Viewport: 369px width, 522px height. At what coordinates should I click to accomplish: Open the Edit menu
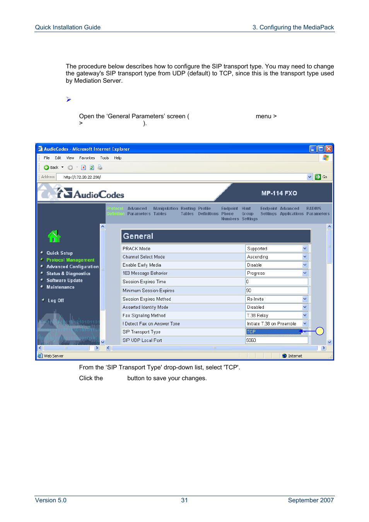point(58,158)
